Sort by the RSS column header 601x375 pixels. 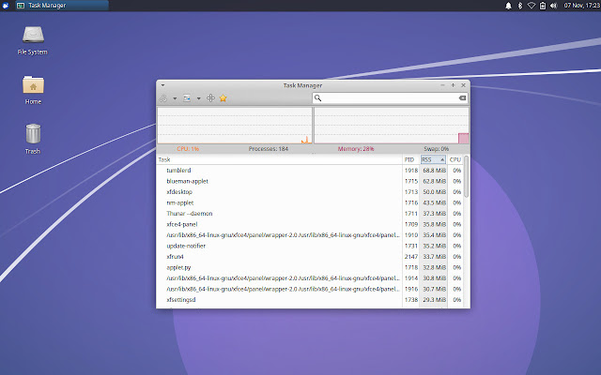point(433,159)
